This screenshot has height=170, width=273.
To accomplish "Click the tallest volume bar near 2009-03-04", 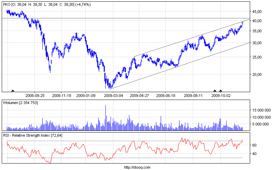I will pos(105,118).
